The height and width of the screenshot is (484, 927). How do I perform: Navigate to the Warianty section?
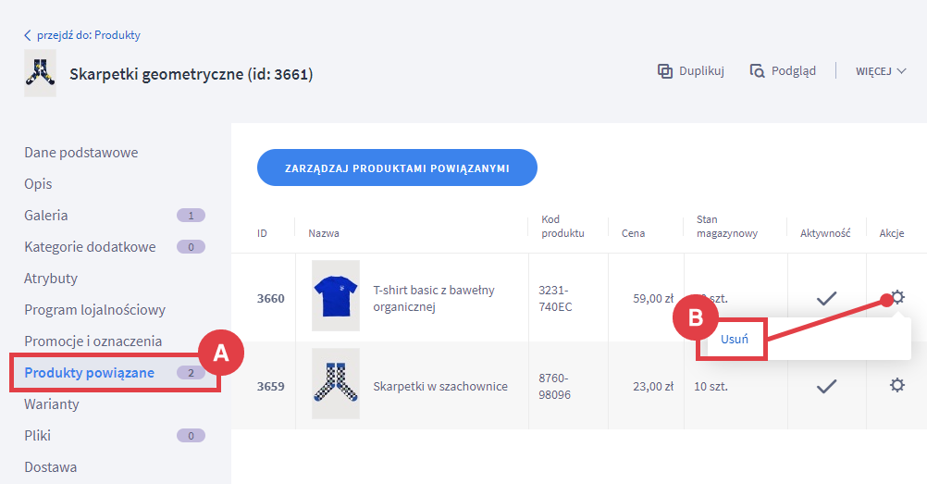(x=52, y=404)
